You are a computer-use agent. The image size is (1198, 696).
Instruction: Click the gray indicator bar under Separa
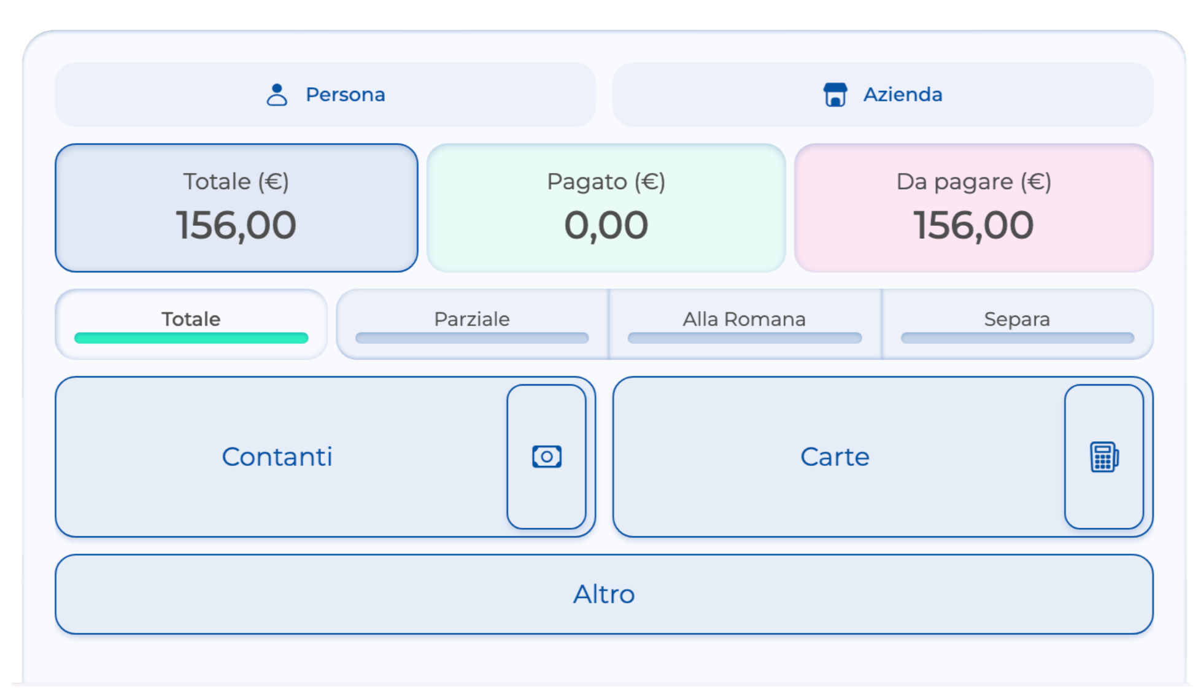point(1016,338)
